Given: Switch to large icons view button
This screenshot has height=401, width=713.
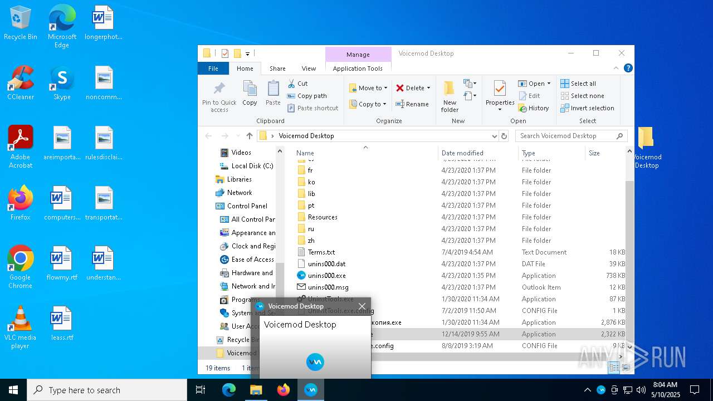Looking at the screenshot, I should (x=626, y=368).
